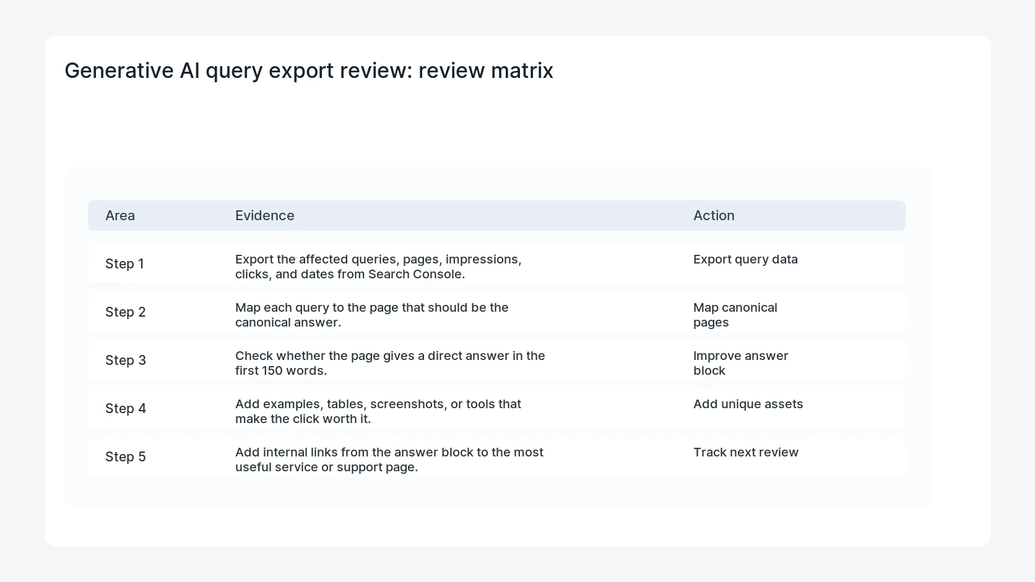Select the "Step 2" row label

[x=126, y=312]
